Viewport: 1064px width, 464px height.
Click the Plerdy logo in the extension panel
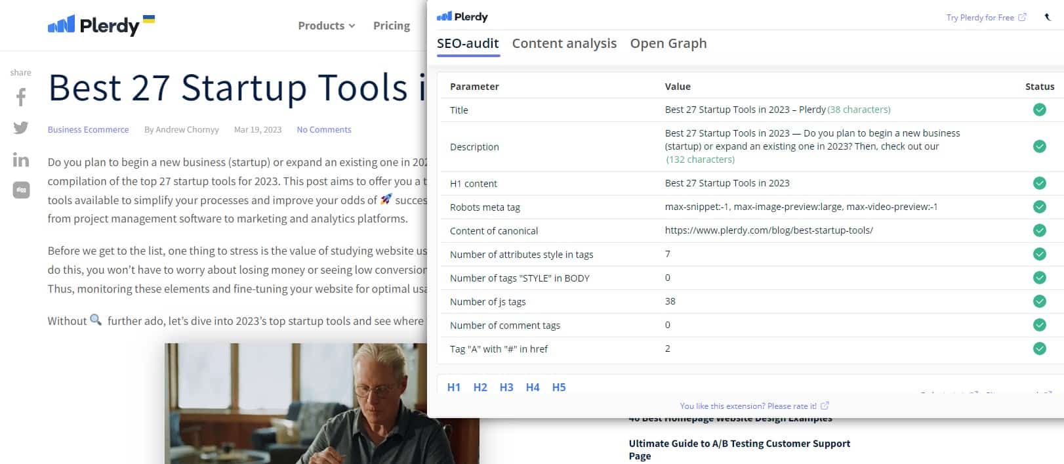click(462, 17)
